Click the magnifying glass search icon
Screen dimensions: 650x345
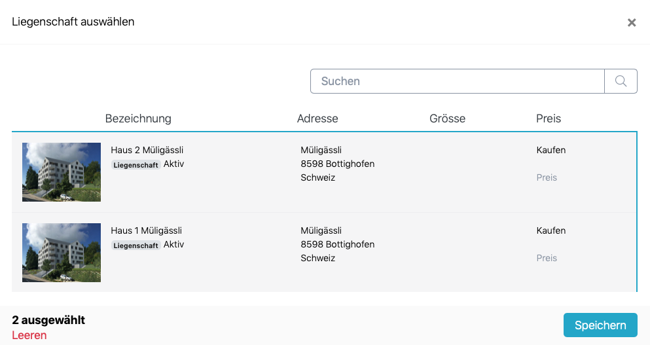pyautogui.click(x=621, y=81)
